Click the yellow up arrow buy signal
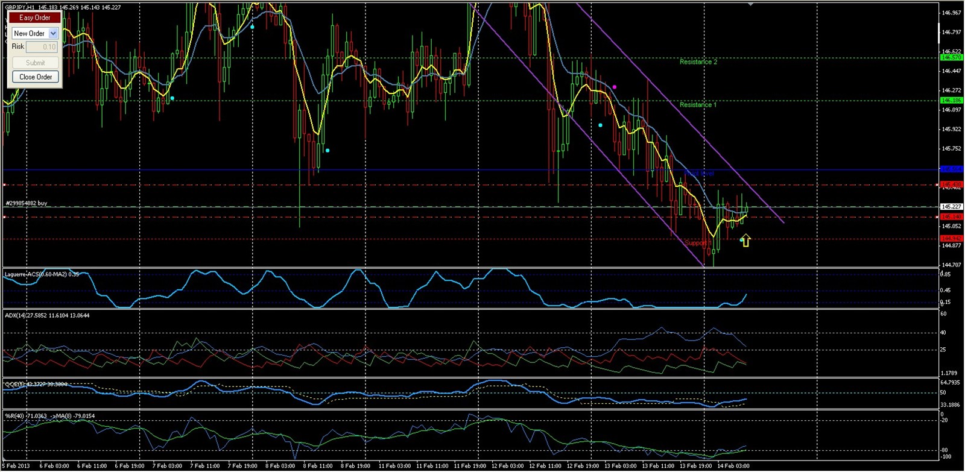Viewport: 965px width, 472px height. click(x=745, y=241)
